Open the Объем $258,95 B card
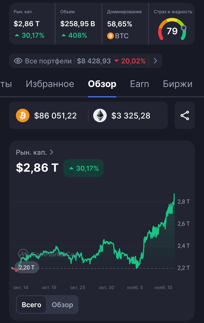 tap(79, 24)
